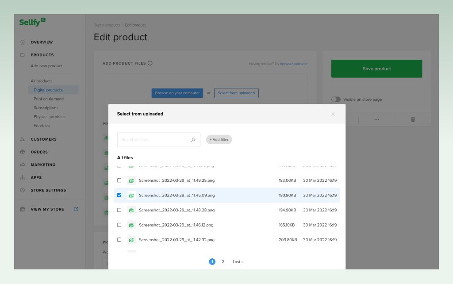This screenshot has width=453, height=284.
Task: Check the box for Screenshot_2022-03-29_at_11.49.25.png
Action: click(x=119, y=180)
